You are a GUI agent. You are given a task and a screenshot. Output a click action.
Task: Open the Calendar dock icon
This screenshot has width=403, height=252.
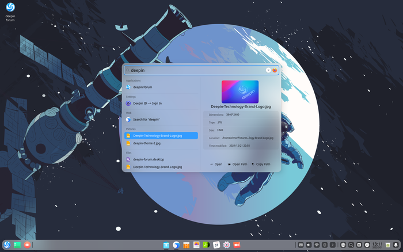coord(216,245)
